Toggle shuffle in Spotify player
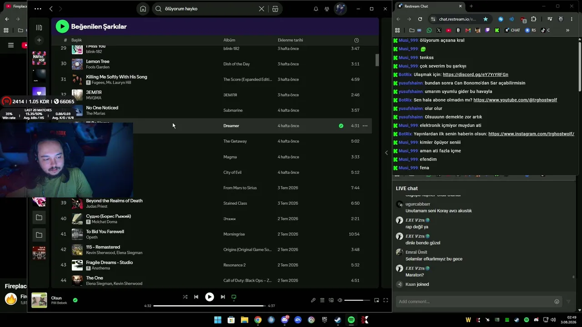The height and width of the screenshot is (327, 582). (185, 297)
